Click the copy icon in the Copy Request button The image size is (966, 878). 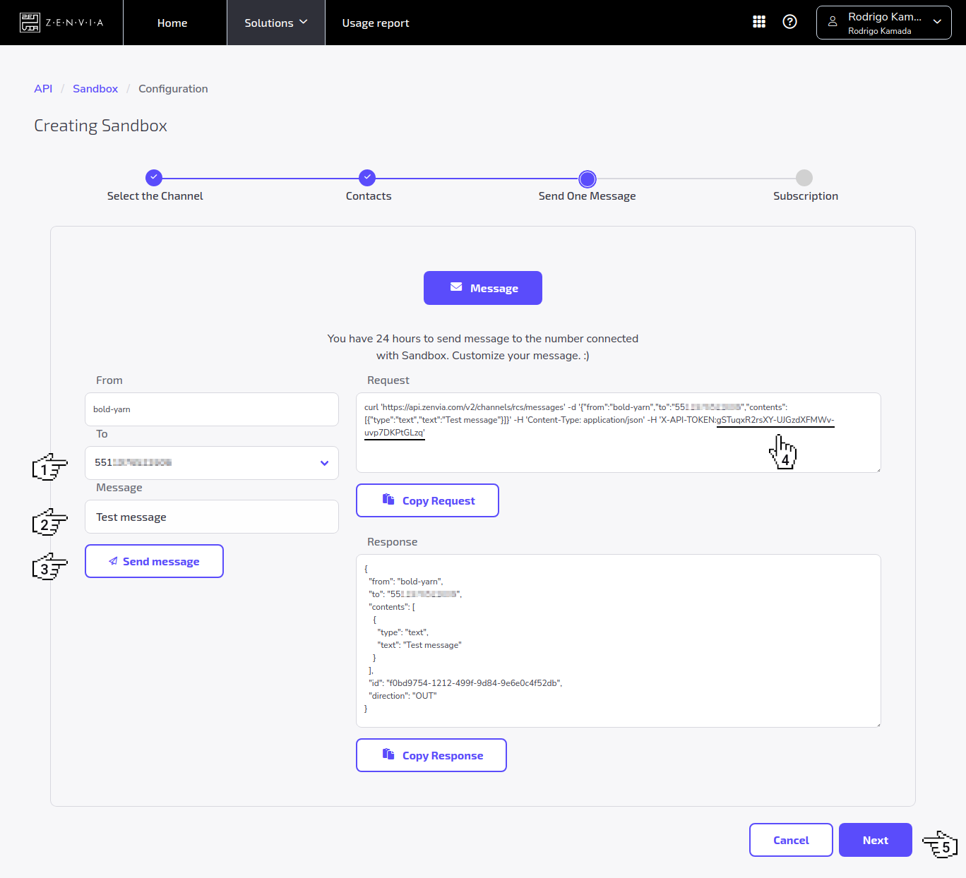coord(388,500)
